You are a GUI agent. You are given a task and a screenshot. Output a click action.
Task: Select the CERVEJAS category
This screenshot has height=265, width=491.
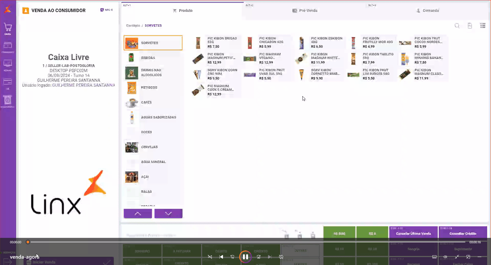point(153,147)
